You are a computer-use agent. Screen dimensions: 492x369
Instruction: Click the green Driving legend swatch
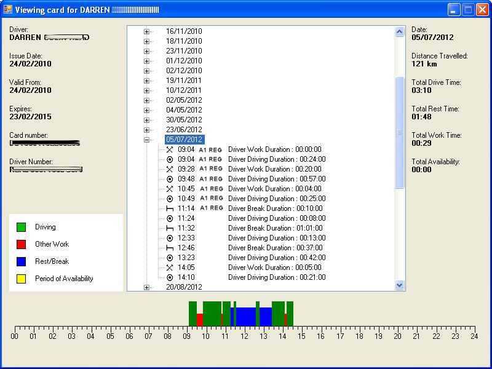click(x=21, y=228)
